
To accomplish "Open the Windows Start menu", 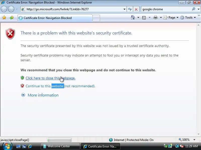I will pos(7,146).
